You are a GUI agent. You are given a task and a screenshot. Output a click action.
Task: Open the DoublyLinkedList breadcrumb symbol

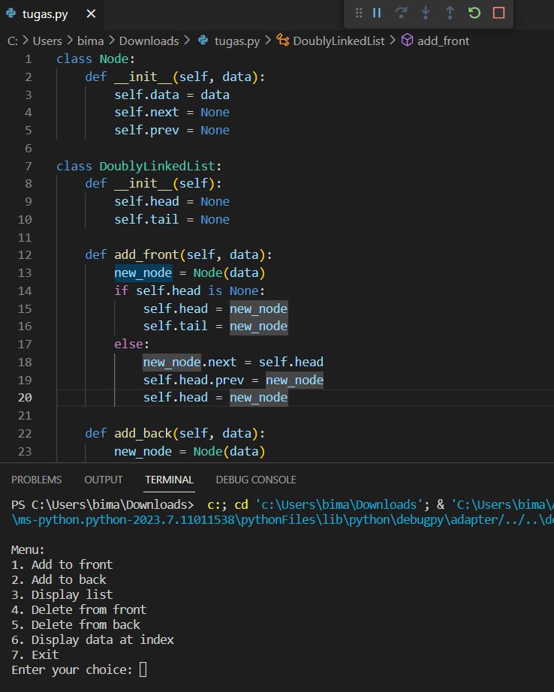(x=339, y=41)
